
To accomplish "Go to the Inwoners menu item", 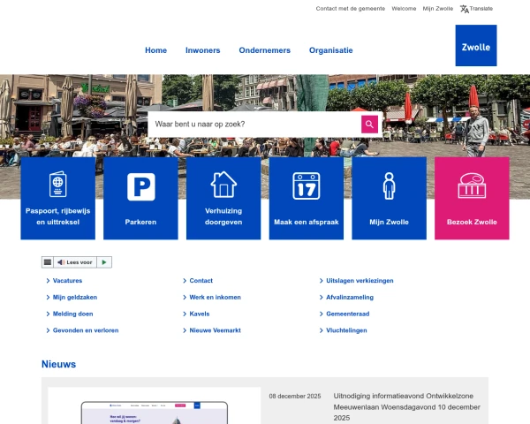I will point(202,50).
